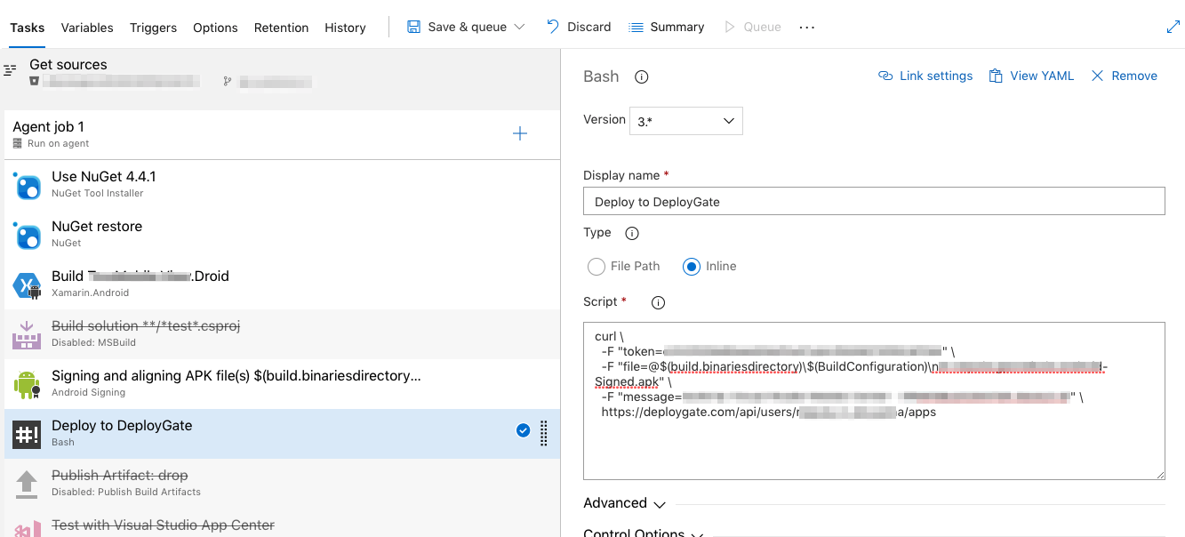Click the script textarea resize grip

1159,475
